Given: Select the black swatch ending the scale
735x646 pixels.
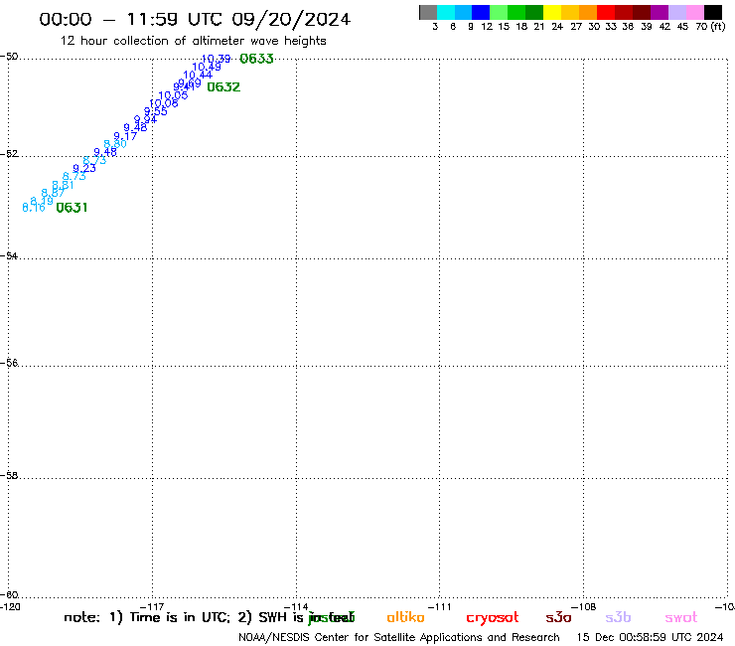Looking at the screenshot, I should click(x=712, y=12).
